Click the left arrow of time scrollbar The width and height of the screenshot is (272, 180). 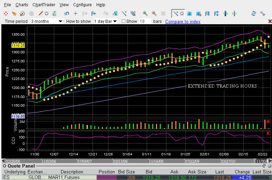pos(3,161)
